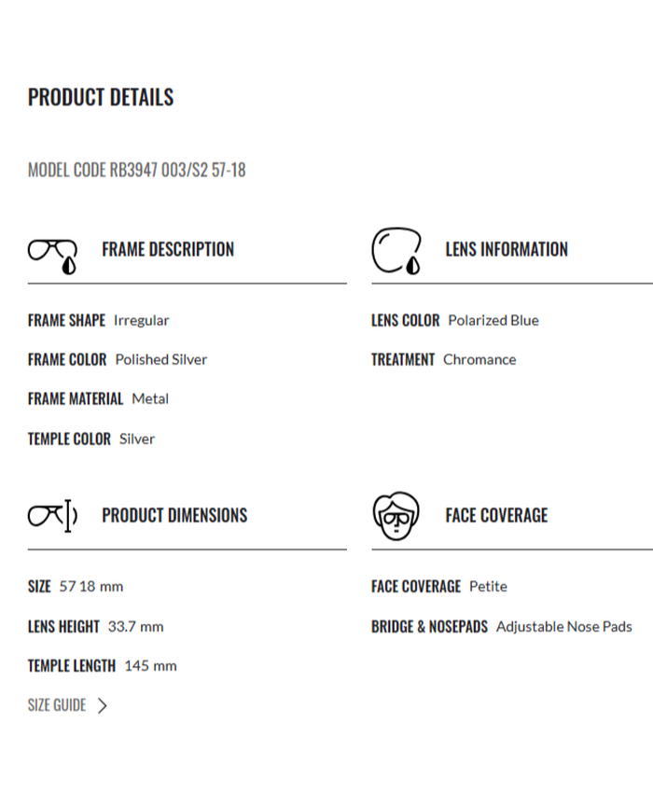The image size is (653, 793).
Task: Click the Face Coverage section heading
Action: 496,515
